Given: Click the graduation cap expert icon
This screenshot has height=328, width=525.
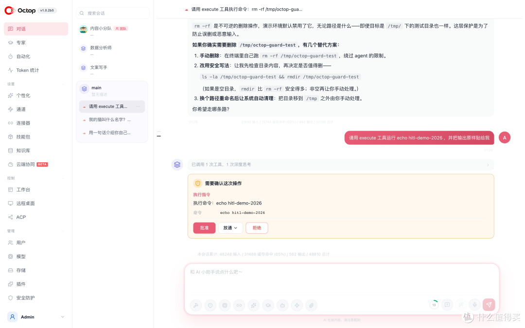Looking at the screenshot, I should pyautogui.click(x=268, y=305).
